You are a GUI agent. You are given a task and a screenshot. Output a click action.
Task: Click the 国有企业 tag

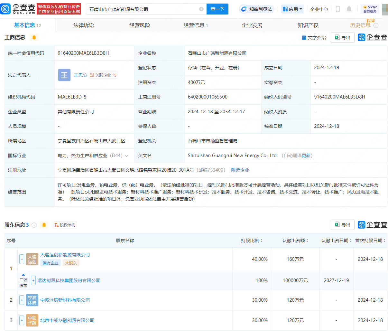point(51,263)
